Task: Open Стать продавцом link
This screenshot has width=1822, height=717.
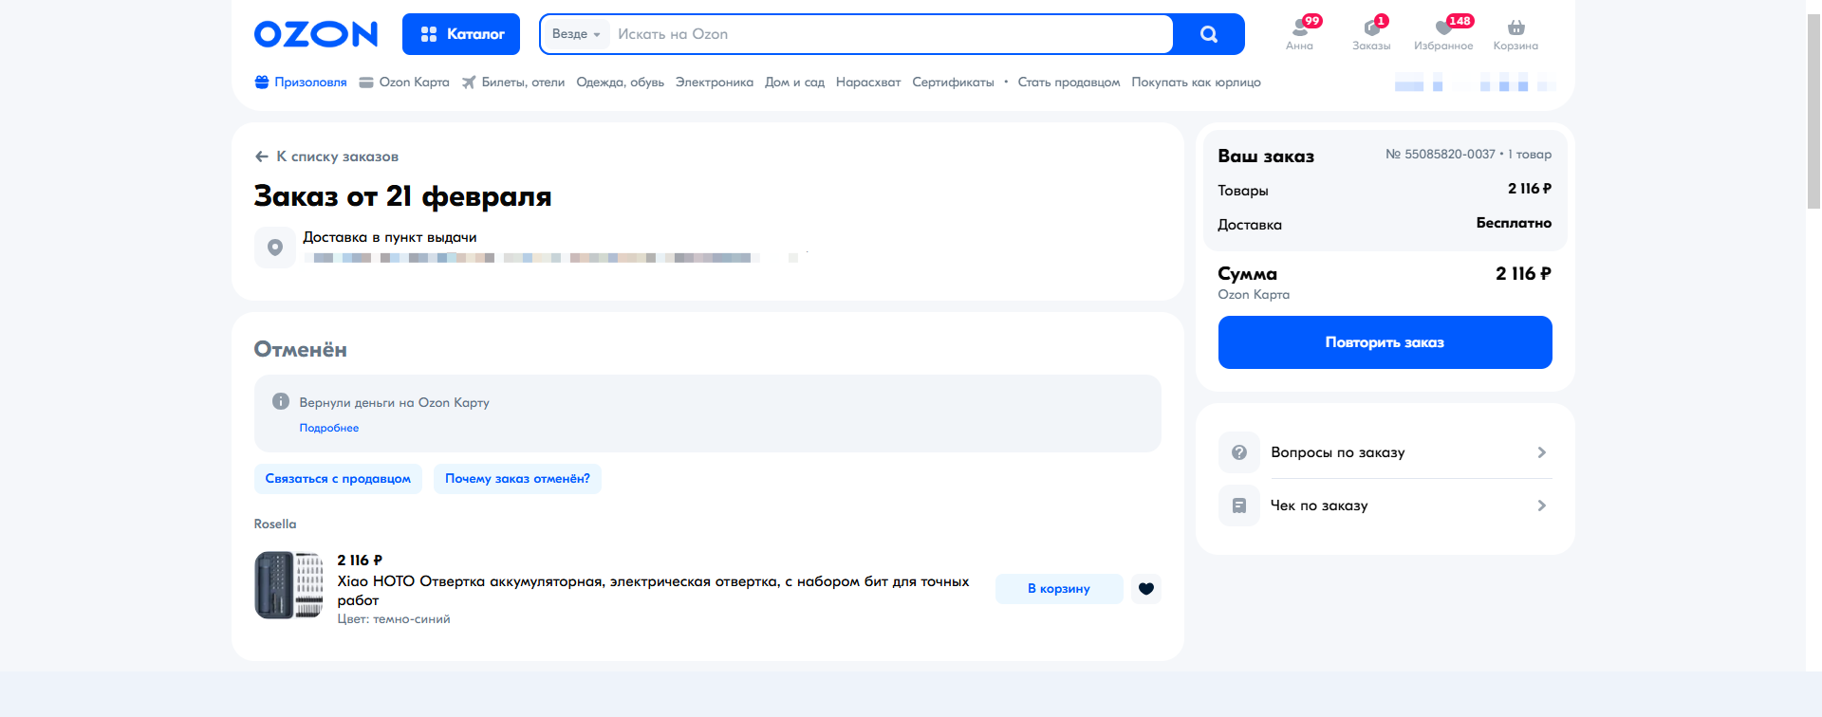Action: [1069, 83]
